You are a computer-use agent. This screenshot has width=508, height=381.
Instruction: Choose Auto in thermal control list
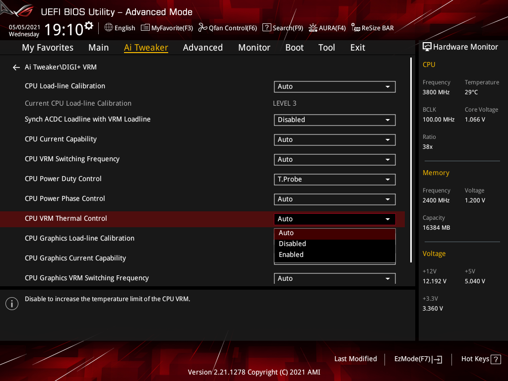pyautogui.click(x=335, y=233)
